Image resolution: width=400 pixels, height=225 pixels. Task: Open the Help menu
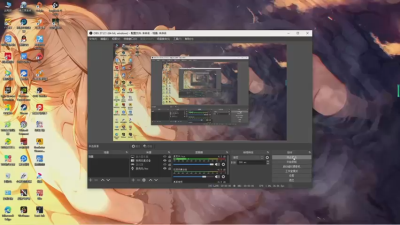coord(189,39)
